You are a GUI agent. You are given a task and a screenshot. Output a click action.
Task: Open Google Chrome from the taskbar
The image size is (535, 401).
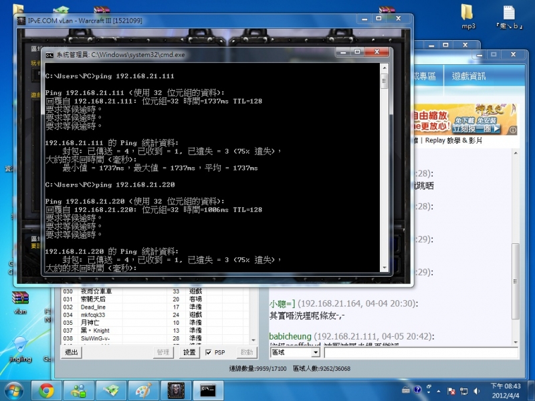click(45, 390)
